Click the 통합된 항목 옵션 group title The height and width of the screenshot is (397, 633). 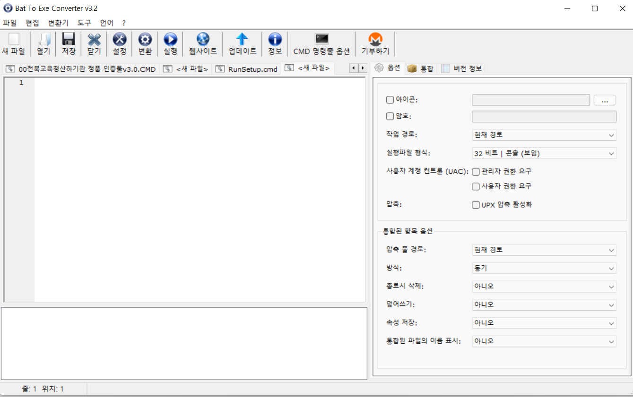pos(408,231)
